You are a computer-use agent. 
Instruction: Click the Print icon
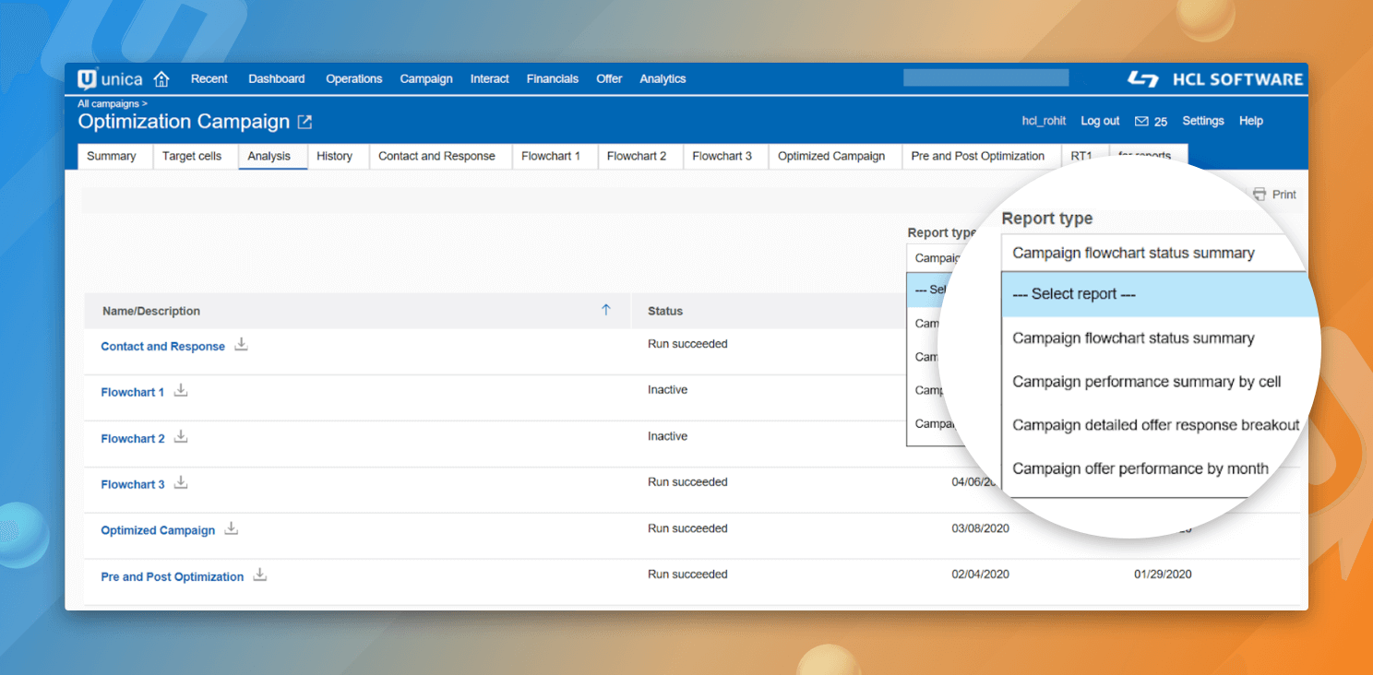(x=1260, y=194)
